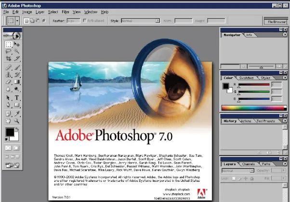The height and width of the screenshot is (202, 290).
Task: Open the History panel options menu
Action: pos(285,121)
